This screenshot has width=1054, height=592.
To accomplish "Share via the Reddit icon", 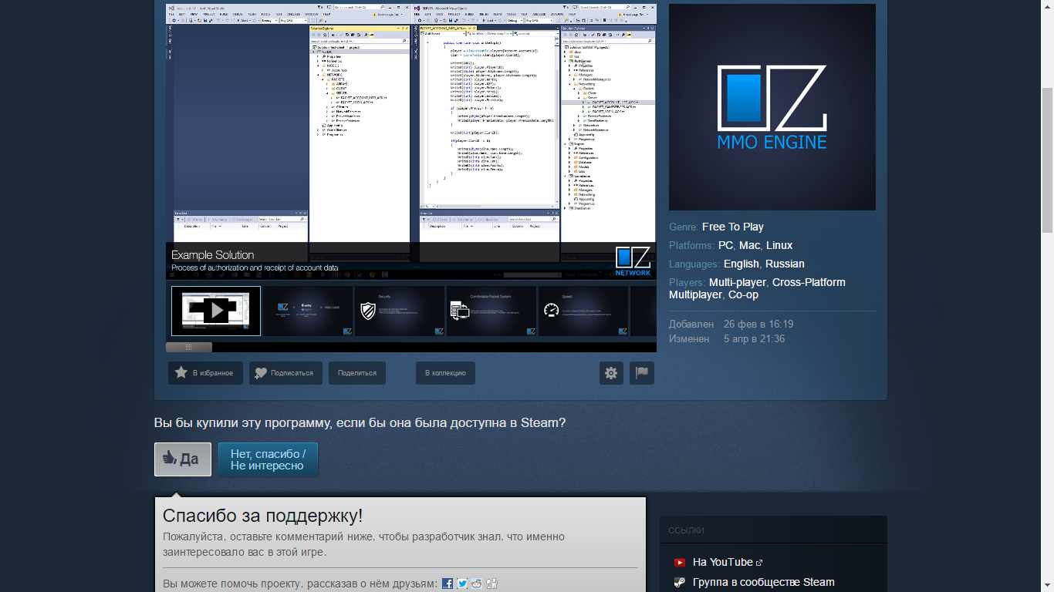I will click(477, 584).
